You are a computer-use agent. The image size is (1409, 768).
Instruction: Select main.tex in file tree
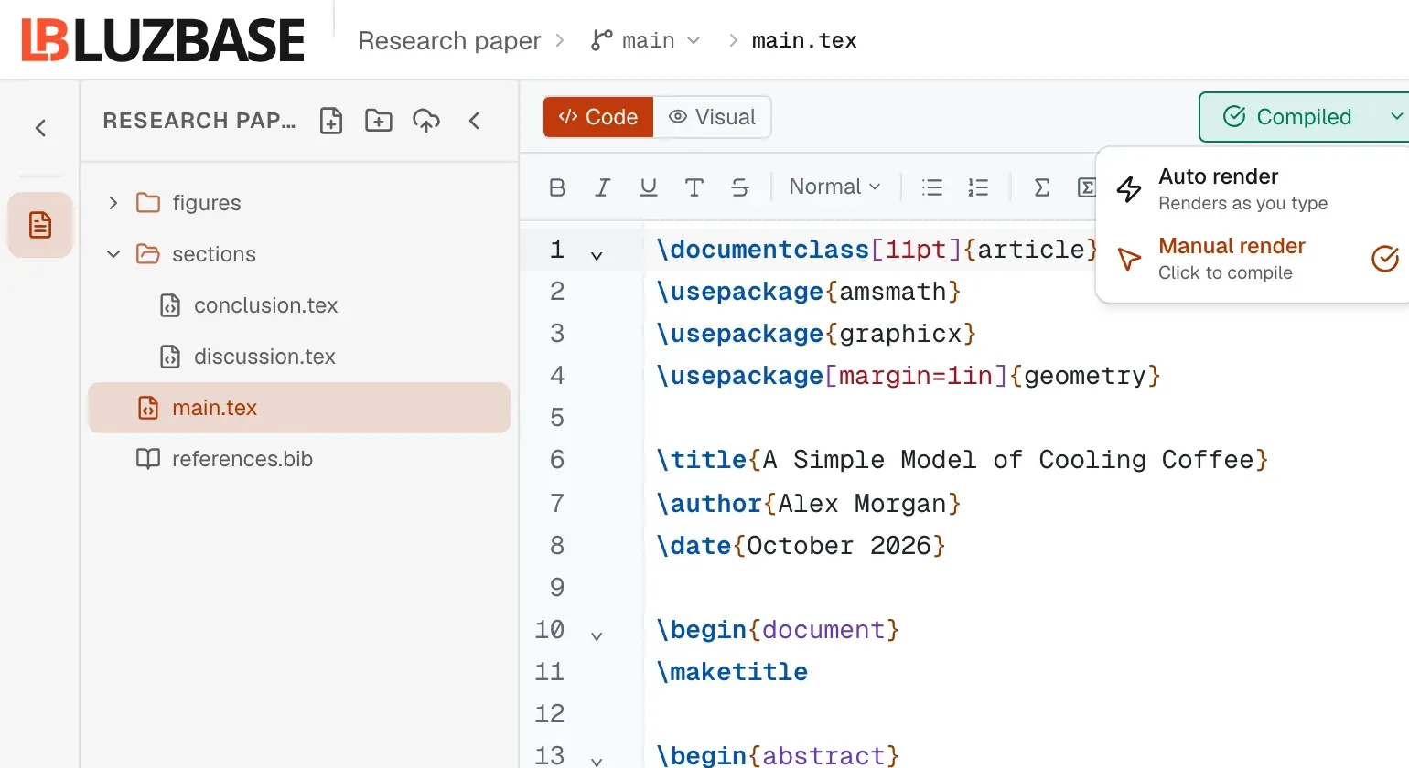pos(298,408)
